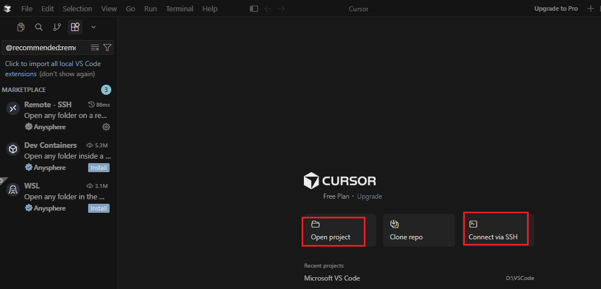Click the Dev Containers cube icon
This screenshot has width=601, height=289.
[13, 149]
